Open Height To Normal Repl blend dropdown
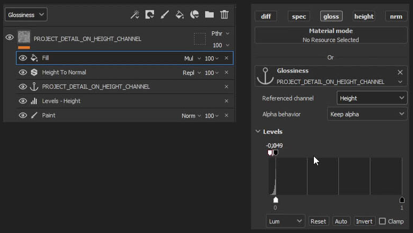This screenshot has width=413, height=233. [x=192, y=73]
